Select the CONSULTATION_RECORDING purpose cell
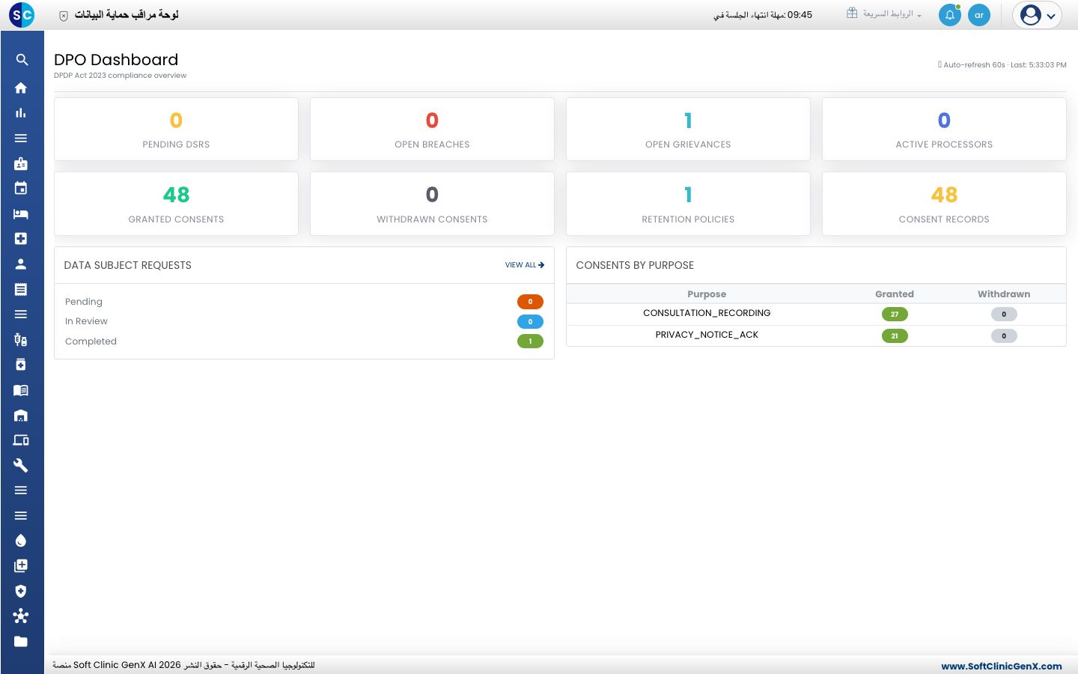 click(707, 313)
